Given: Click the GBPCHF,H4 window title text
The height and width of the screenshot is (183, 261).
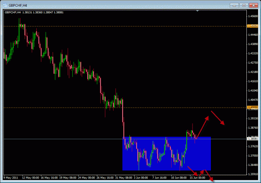Looking at the screenshot, I should 18,5.
